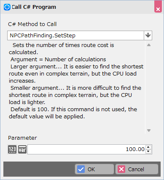This screenshot has height=180, width=164.
Task: Click the blue checkmark icon on OK
Action: click(81, 169)
